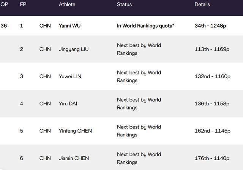Click the 113th - 1169p details cell

[212, 49]
